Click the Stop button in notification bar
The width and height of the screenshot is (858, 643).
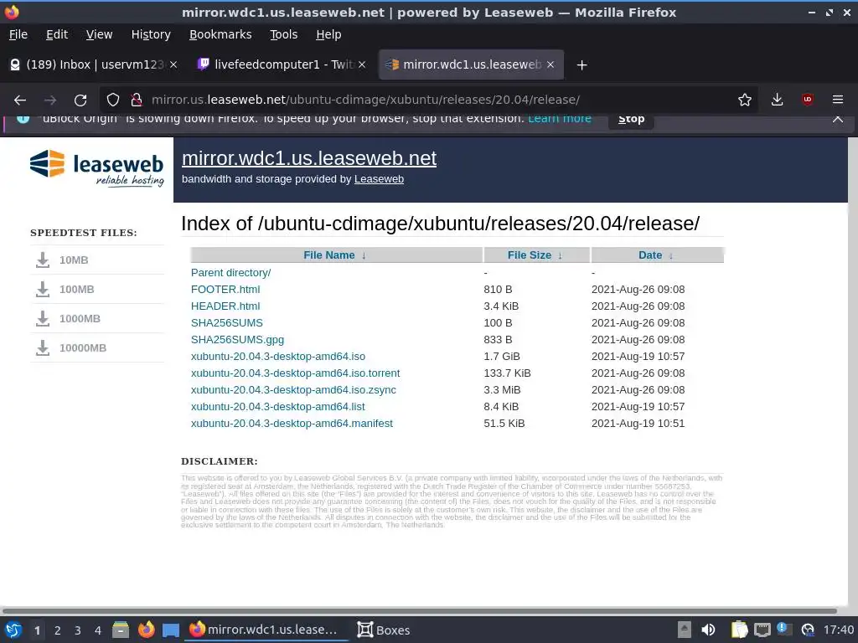(631, 119)
